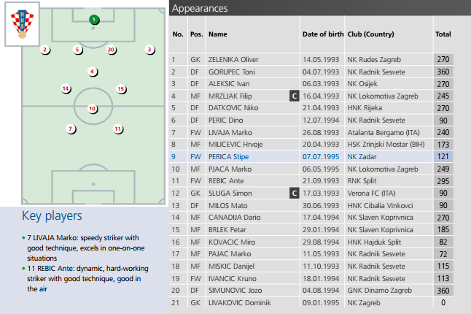The width and height of the screenshot is (471, 314).
Task: Click the Key players heading
Action: [x=52, y=215]
